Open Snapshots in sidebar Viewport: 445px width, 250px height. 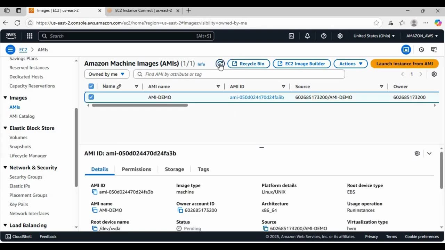coord(20,147)
